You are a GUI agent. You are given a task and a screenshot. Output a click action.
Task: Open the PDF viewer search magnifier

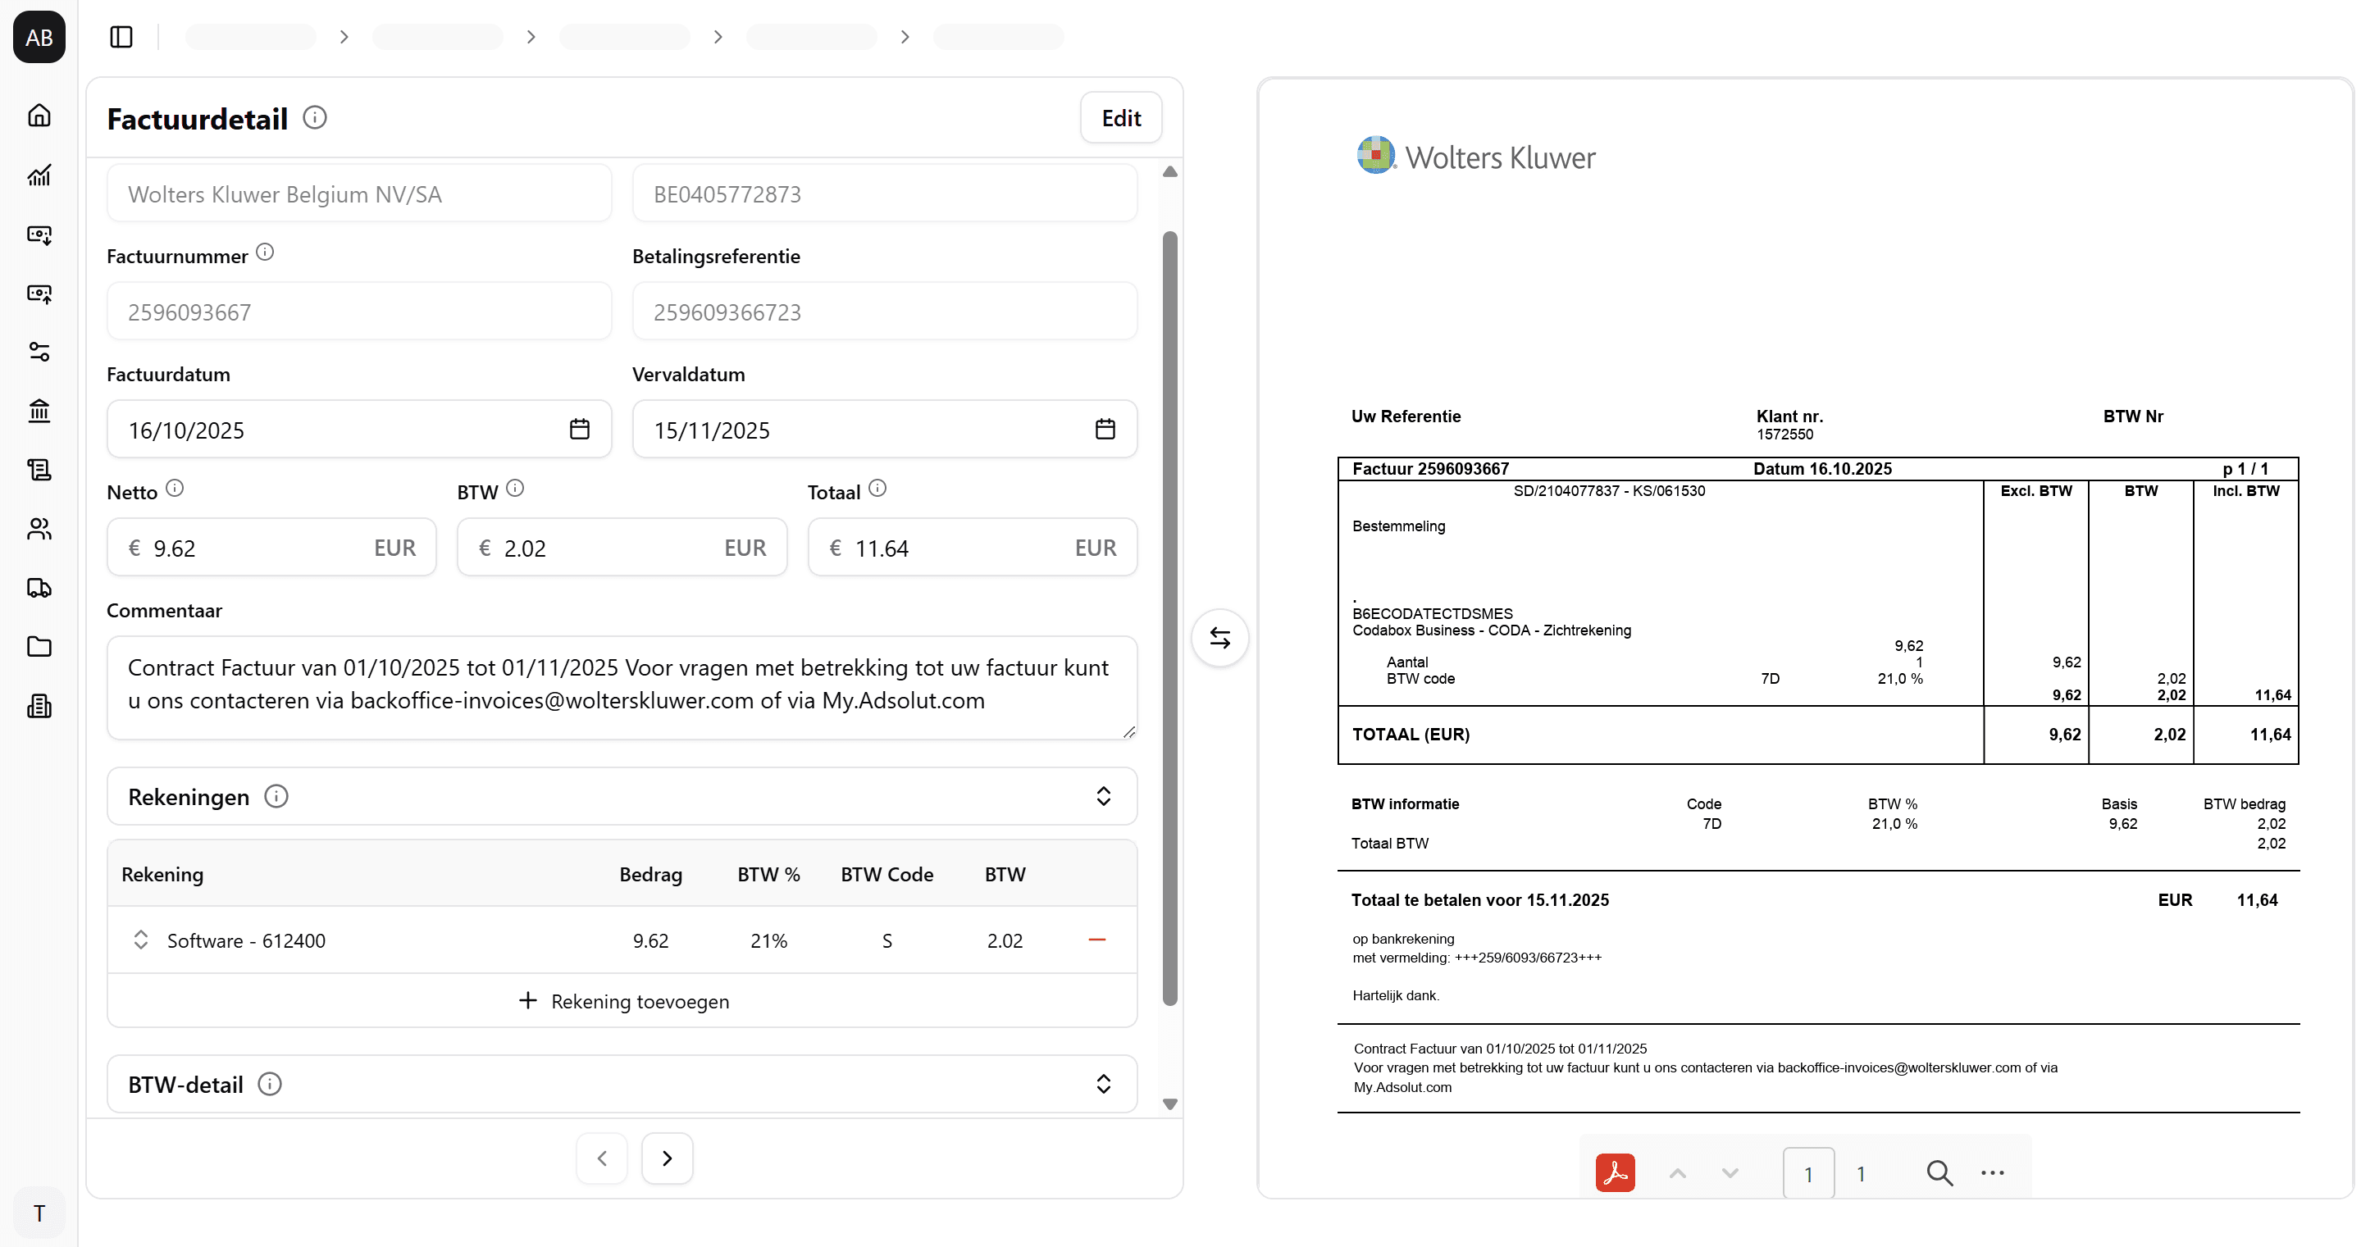pos(1939,1172)
